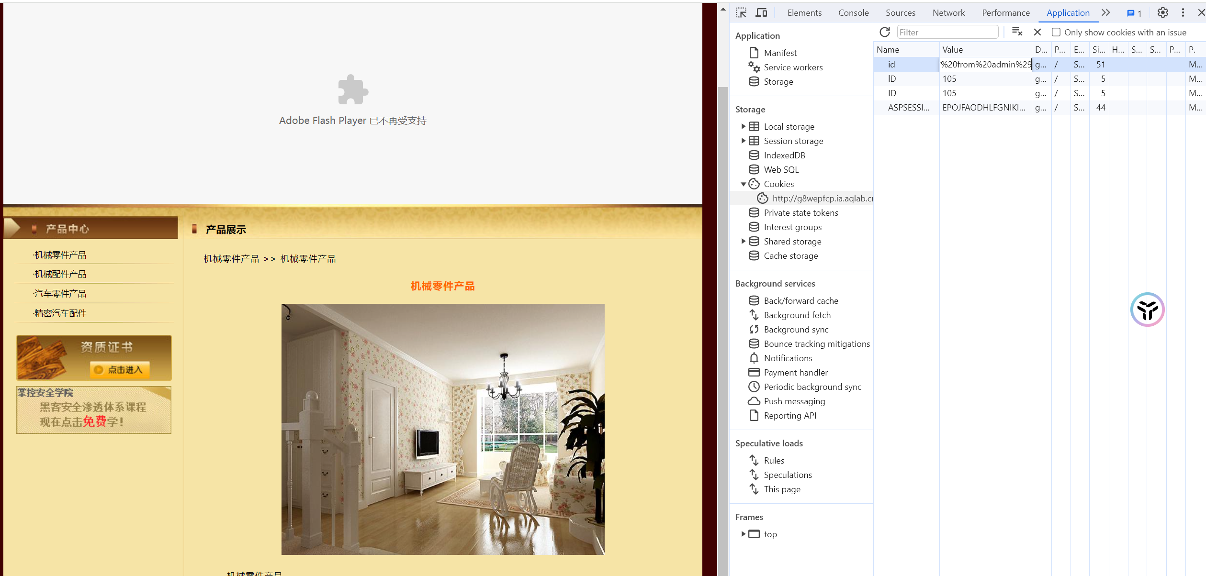The height and width of the screenshot is (576, 1206).
Task: Click the floating round assistant icon
Action: 1147,310
